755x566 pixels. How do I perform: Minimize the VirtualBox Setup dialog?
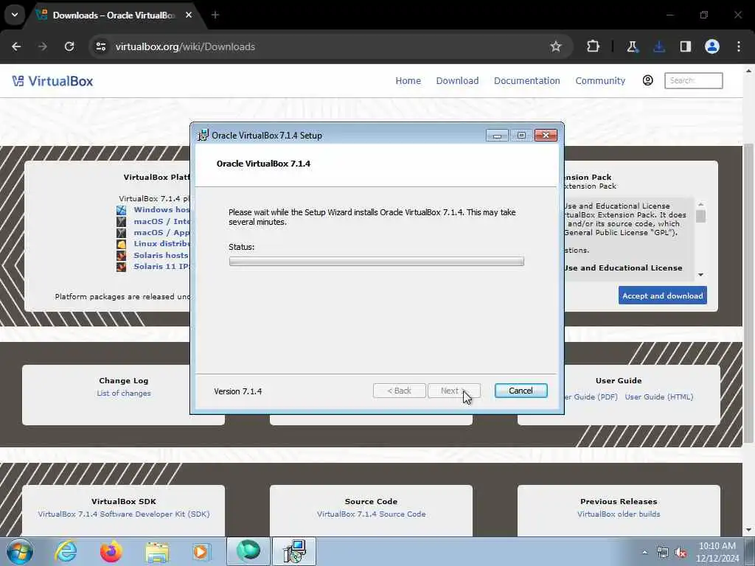point(497,136)
